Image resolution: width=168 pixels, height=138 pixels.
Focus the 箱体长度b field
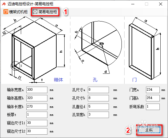[37, 107]
